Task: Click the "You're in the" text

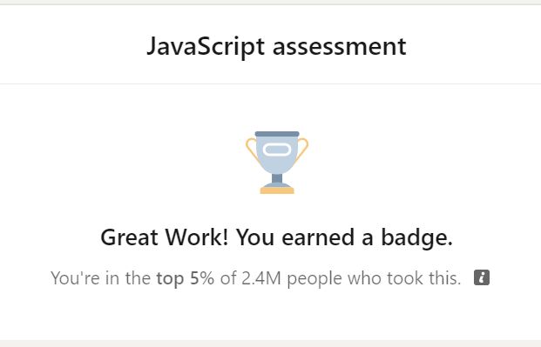Action: pos(101,277)
